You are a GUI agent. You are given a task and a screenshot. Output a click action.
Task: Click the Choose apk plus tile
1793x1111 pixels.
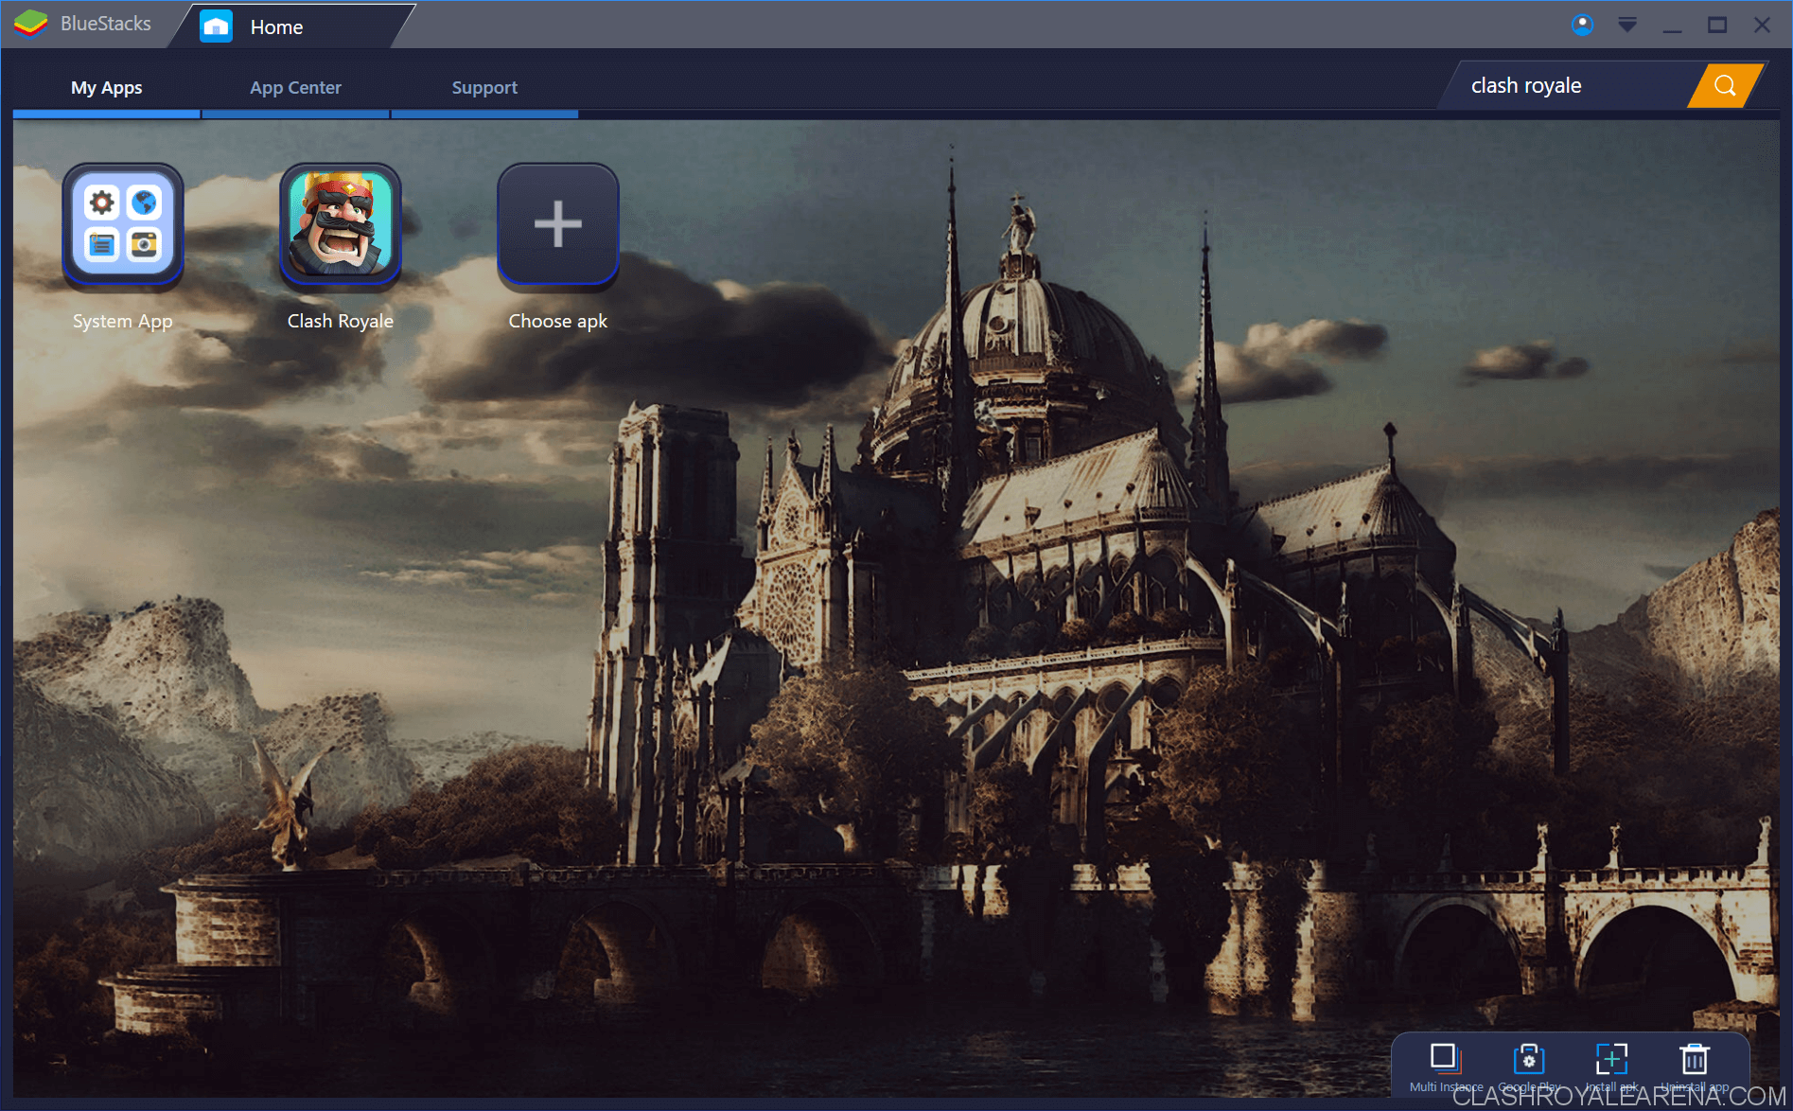(558, 225)
